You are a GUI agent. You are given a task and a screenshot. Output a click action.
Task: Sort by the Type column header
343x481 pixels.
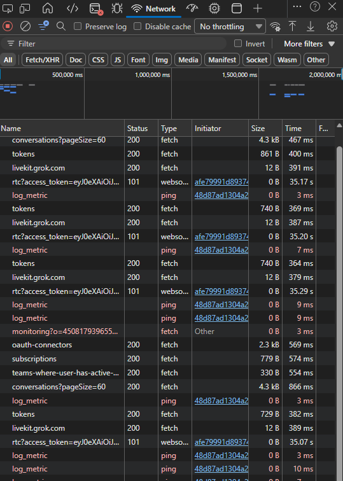point(175,129)
